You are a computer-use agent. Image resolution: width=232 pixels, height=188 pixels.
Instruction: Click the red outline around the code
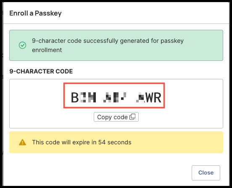pos(114,83)
